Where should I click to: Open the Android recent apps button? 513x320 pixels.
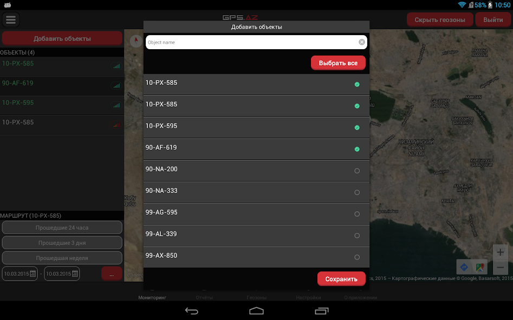point(321,311)
